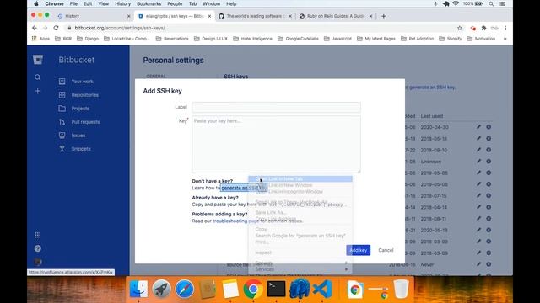Bookmark this page with the star icon

click(x=460, y=28)
